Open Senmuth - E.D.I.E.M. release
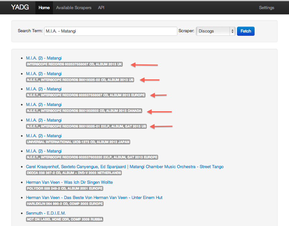Viewport: 289px width, 226px height. click(46, 213)
